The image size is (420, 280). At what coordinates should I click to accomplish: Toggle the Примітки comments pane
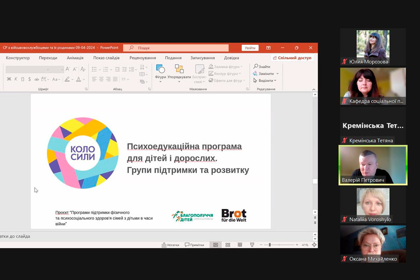(194, 245)
